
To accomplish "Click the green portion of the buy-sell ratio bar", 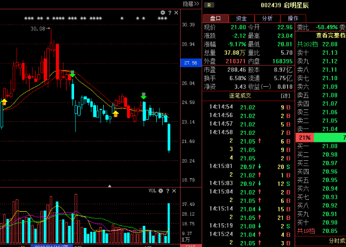I will coord(330,138).
